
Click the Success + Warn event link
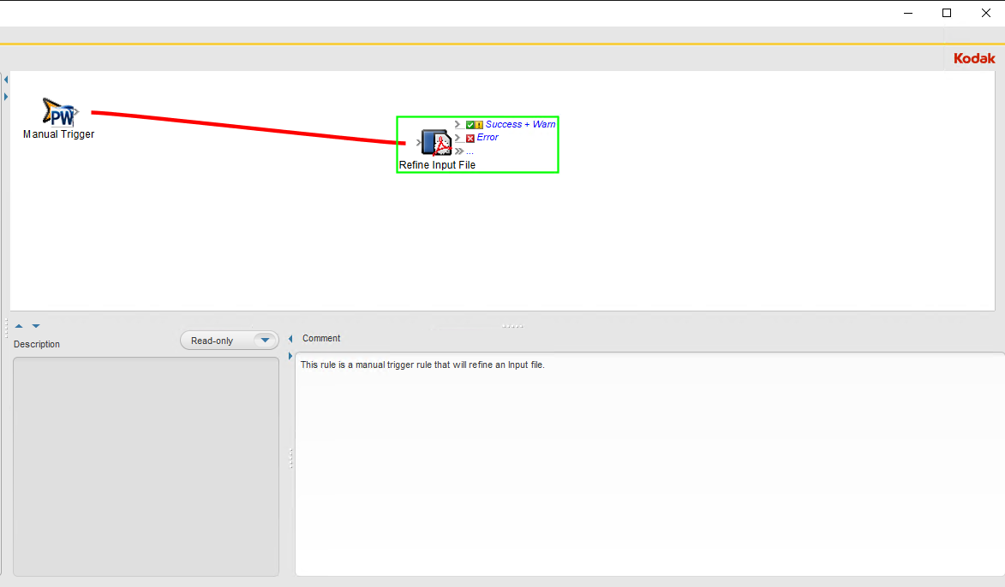click(x=520, y=125)
